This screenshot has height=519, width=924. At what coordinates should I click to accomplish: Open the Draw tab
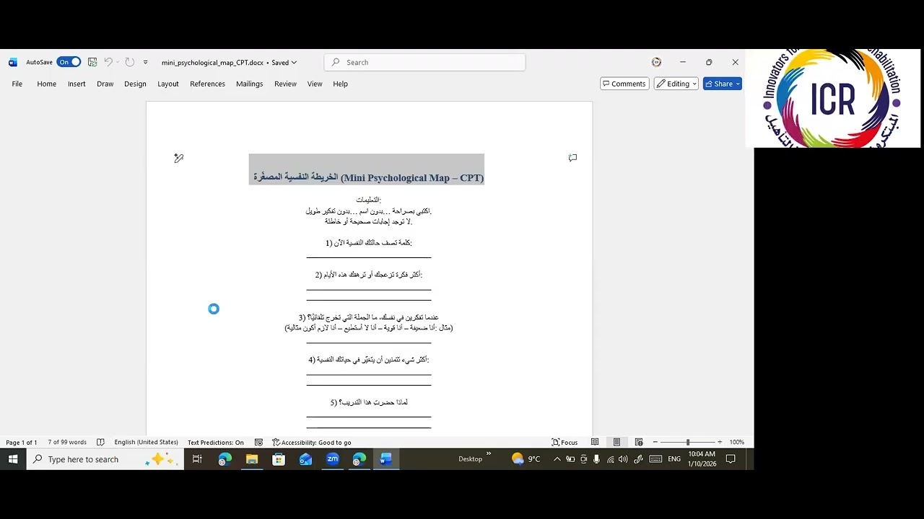[x=105, y=84]
